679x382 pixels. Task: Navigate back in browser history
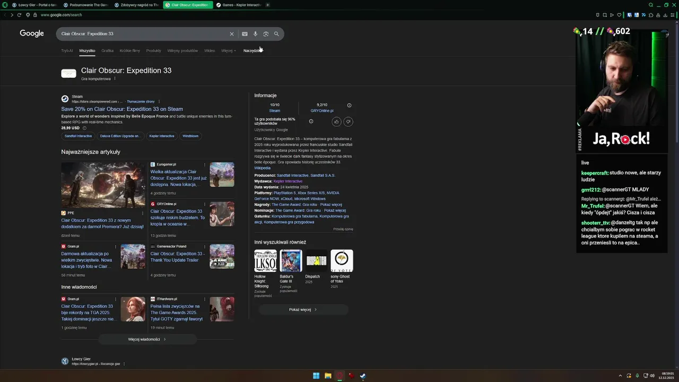(x=4, y=15)
